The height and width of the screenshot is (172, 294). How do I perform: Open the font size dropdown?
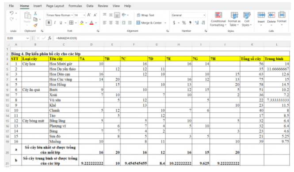tap(84, 15)
